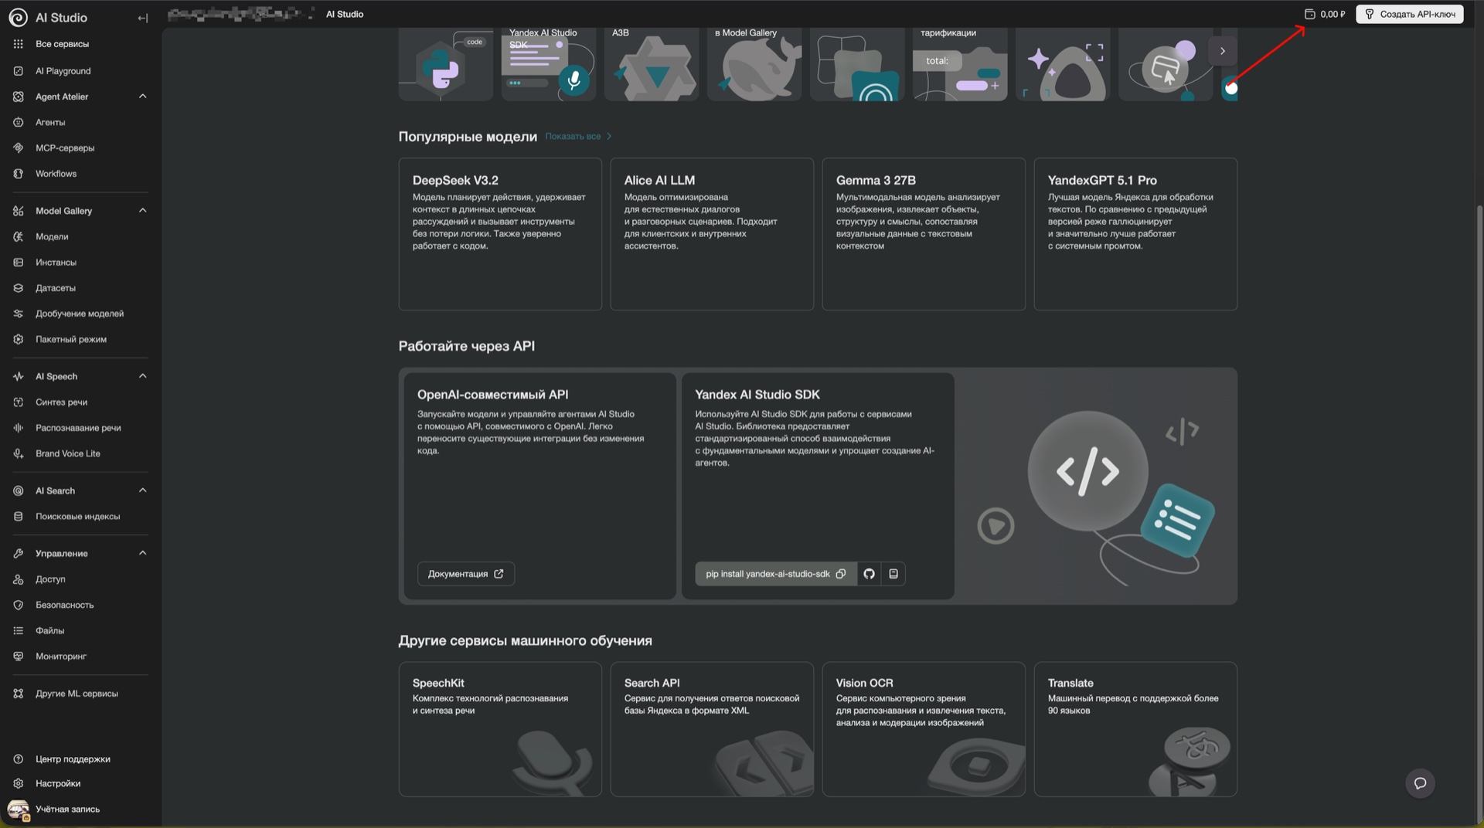Collapse the AI Speech sidebar group
The width and height of the screenshot is (1484, 828).
142,376
